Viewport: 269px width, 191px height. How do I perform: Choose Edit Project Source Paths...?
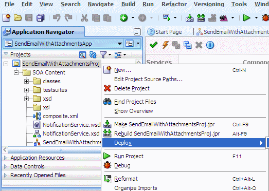point(184,79)
